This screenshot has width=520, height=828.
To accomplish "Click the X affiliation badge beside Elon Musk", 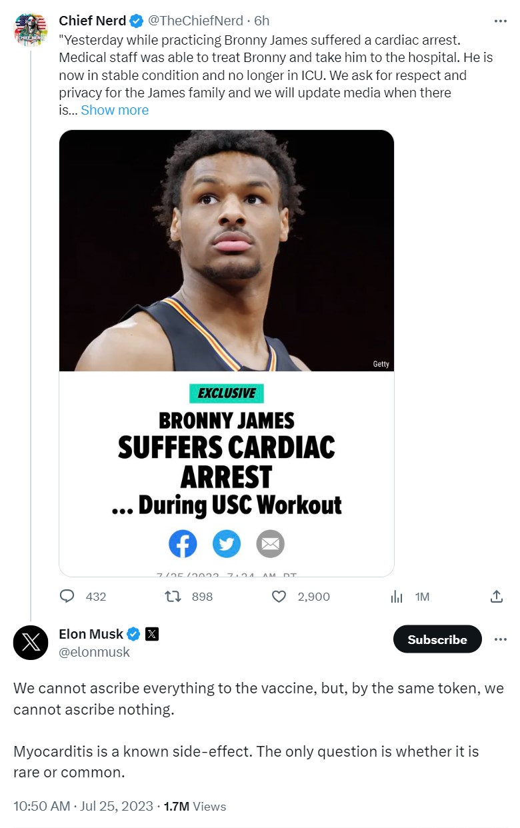I will coord(152,634).
